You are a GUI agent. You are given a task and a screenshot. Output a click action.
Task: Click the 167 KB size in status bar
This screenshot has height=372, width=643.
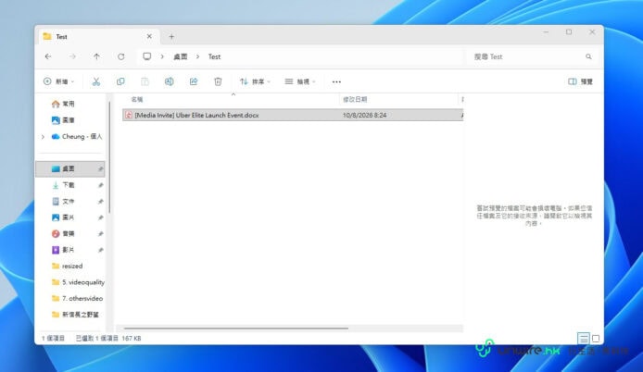[132, 339]
